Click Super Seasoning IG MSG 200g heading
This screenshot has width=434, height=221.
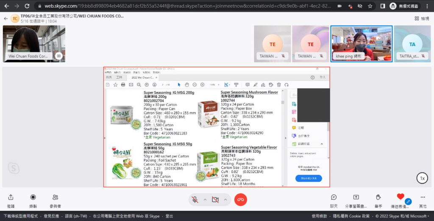169,92
